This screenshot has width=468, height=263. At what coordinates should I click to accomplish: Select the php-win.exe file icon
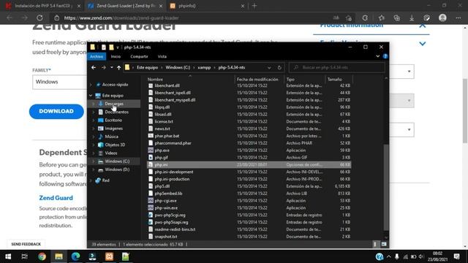pyautogui.click(x=151, y=207)
